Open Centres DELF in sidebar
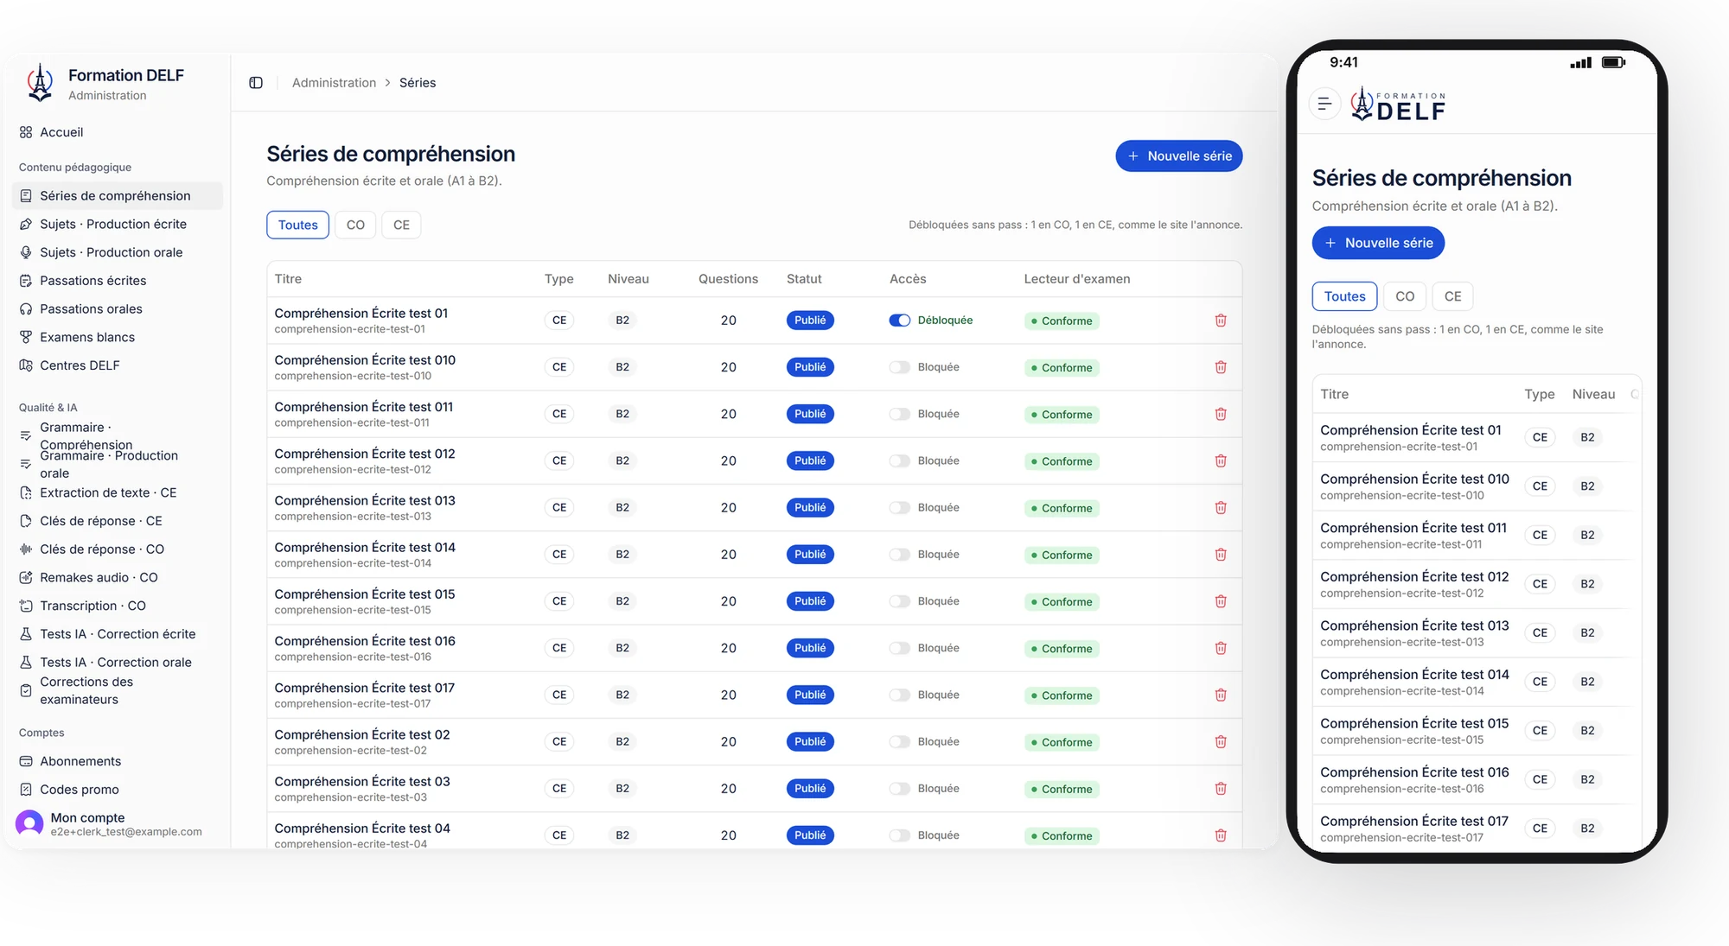Viewport: 1729px width, 946px height. click(x=118, y=365)
